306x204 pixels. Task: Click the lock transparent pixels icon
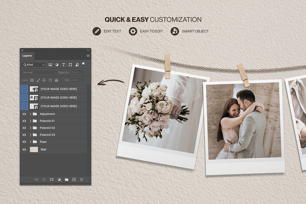pyautogui.click(x=32, y=80)
